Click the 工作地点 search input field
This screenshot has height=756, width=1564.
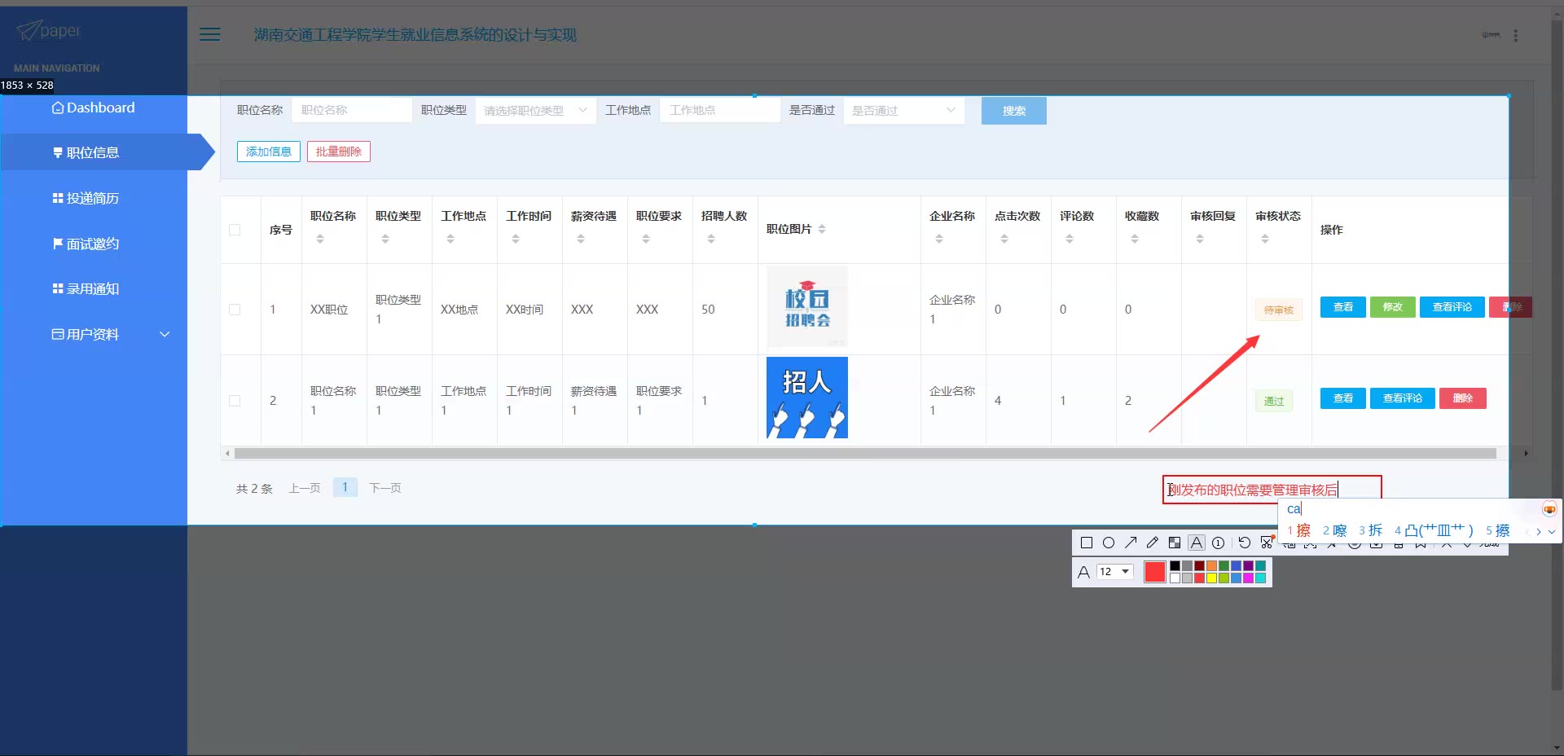pyautogui.click(x=720, y=110)
